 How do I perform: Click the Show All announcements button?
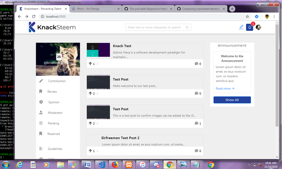[232, 100]
